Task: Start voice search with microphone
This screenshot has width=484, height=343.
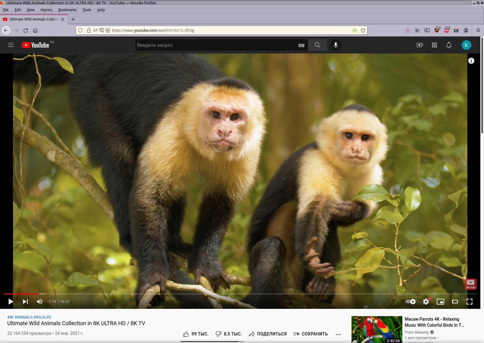Action: click(336, 45)
